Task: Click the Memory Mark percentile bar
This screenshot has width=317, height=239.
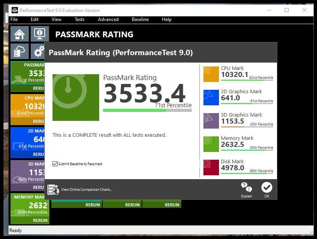Action: (x=247, y=150)
